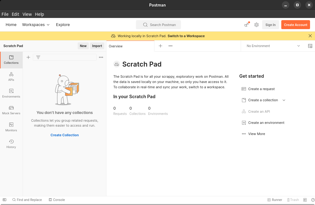Click the Scratch Pad sidebar heading
This screenshot has height=205, width=315.
coord(13,46)
